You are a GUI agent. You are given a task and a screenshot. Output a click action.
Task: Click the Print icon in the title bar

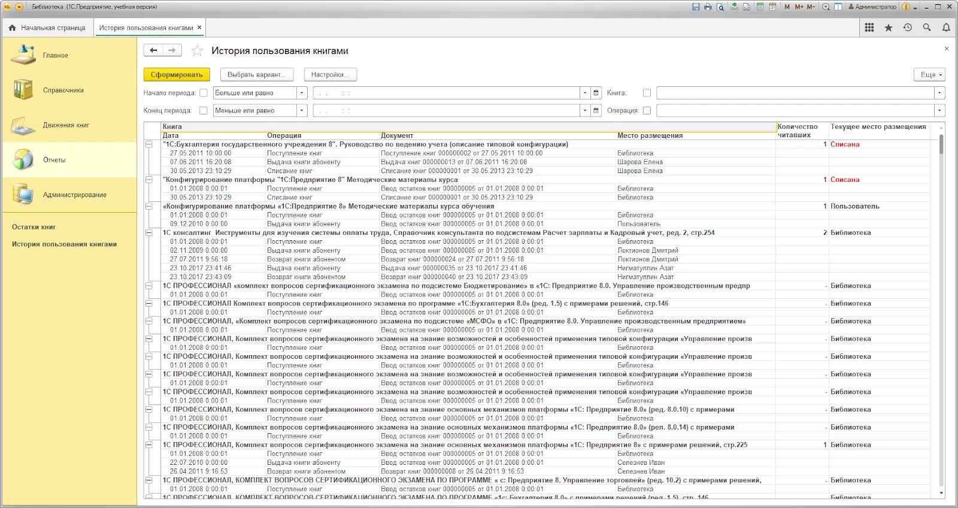[708, 7]
